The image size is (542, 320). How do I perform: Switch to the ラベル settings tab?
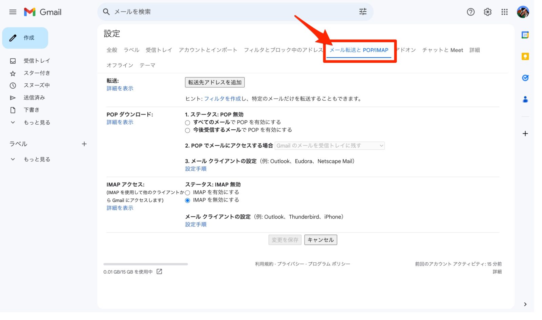[x=131, y=50]
